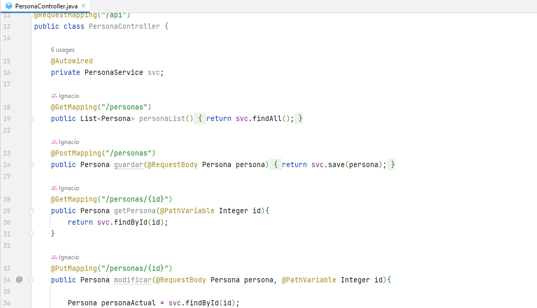Click the @PutMapping annotation on line 33
Screen dimensions: 537x308
[111, 268]
